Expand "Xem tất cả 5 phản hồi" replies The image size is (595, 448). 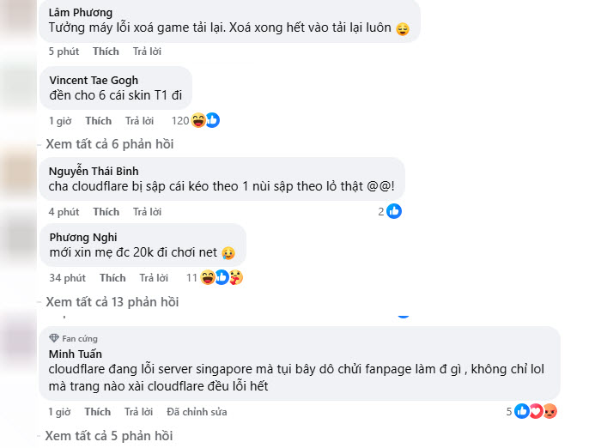point(109,436)
